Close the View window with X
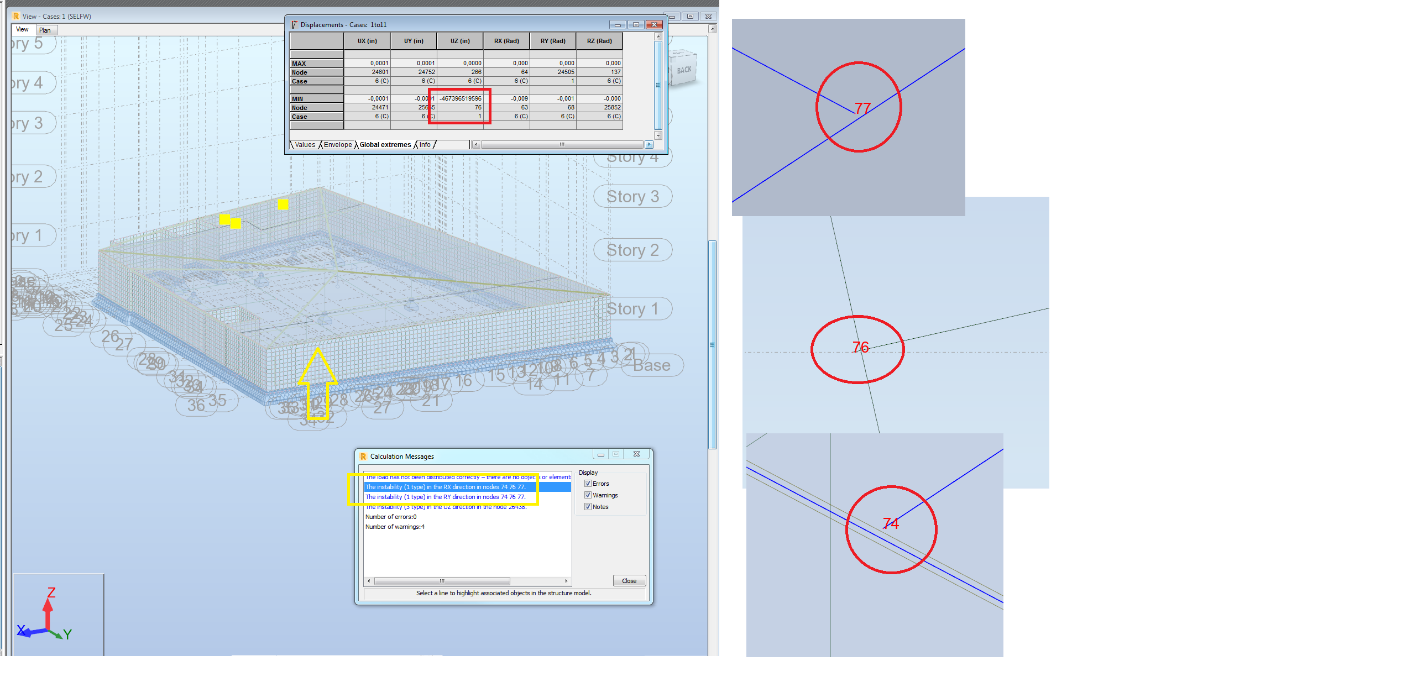Viewport: 1412px width, 682px height. [708, 17]
